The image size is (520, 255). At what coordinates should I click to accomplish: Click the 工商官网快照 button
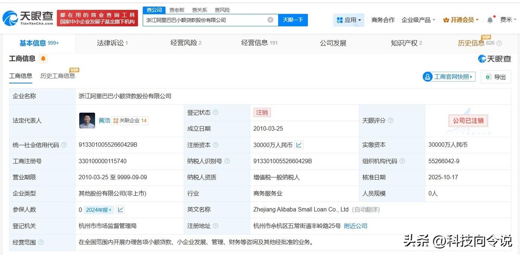pyautogui.click(x=448, y=77)
